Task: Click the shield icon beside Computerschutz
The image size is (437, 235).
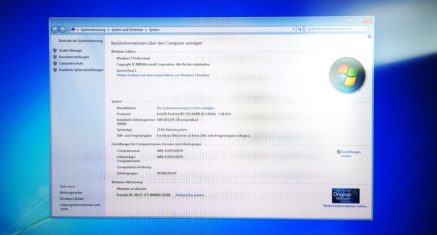Action: click(55, 64)
